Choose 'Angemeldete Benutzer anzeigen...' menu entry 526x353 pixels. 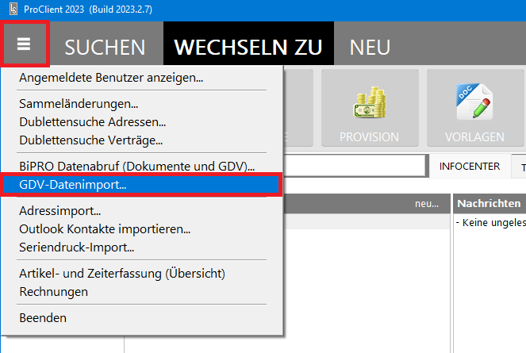tap(111, 79)
